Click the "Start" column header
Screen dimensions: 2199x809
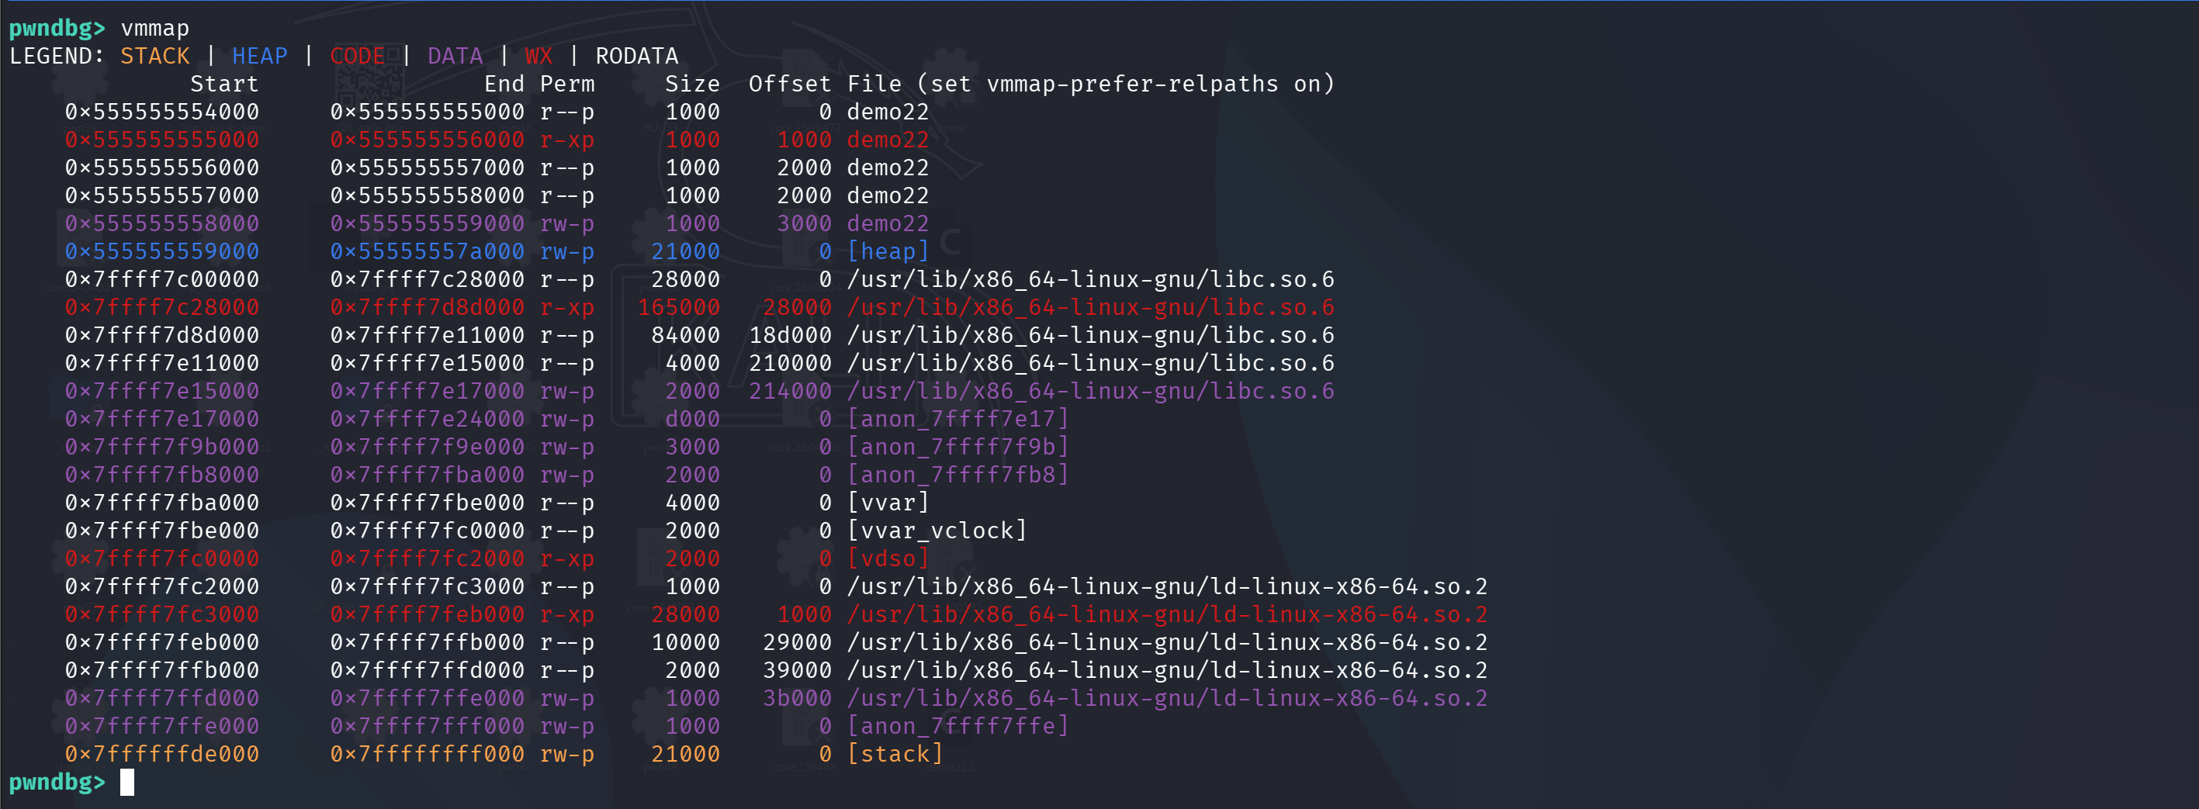(x=224, y=84)
